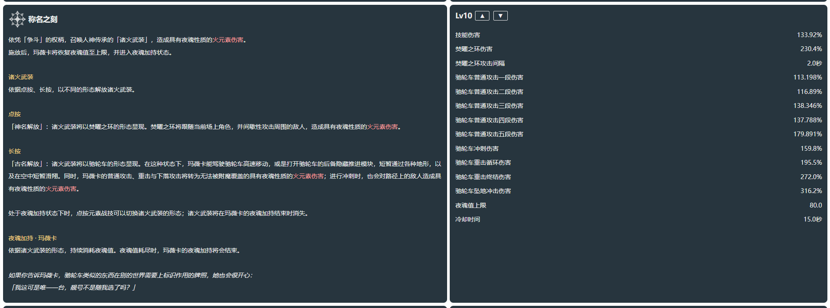Viewport: 830px width, 308px height.
Task: Click the 技能伤害 row label
Action: coord(468,35)
